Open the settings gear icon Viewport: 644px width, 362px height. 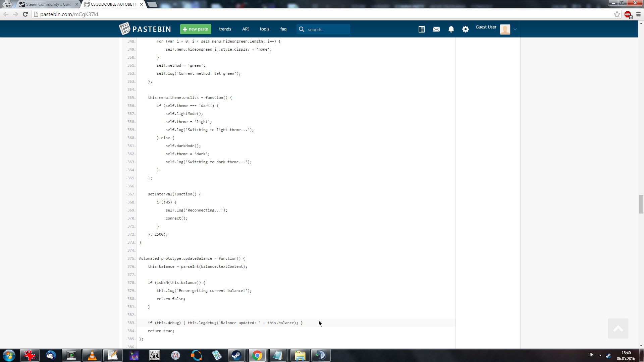(466, 29)
